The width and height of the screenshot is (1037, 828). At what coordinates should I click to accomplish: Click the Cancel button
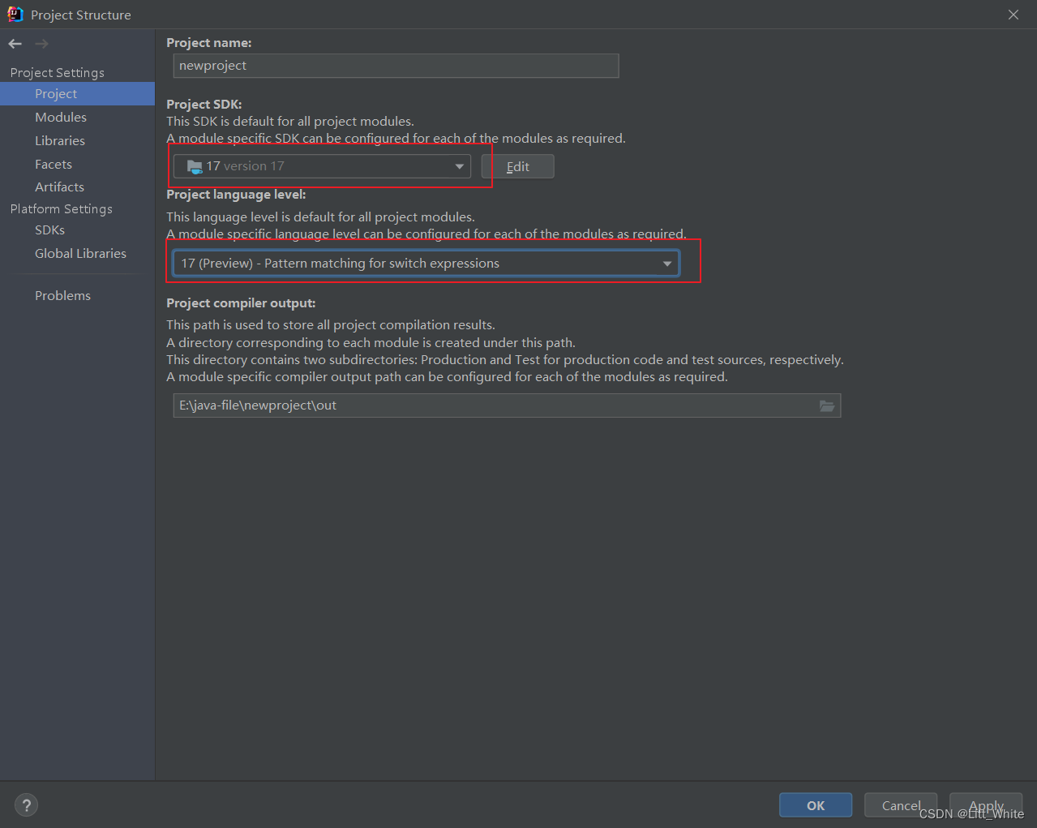(901, 805)
